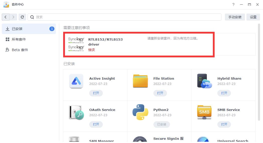Click the SMB Service icon

point(204,112)
